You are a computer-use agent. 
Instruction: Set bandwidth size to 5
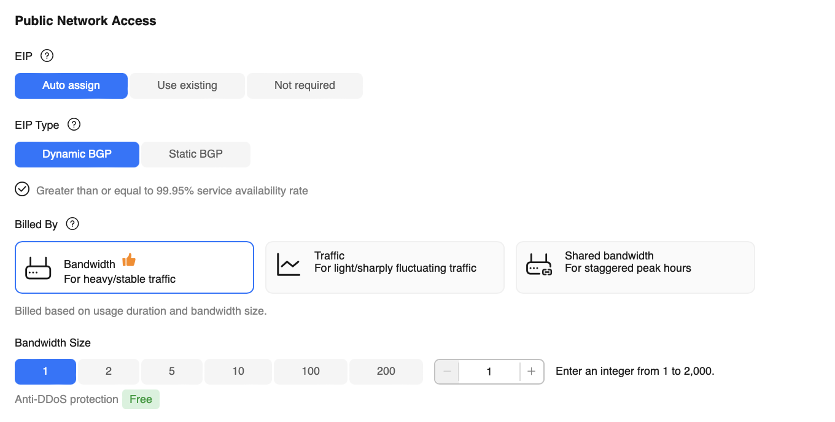click(172, 372)
